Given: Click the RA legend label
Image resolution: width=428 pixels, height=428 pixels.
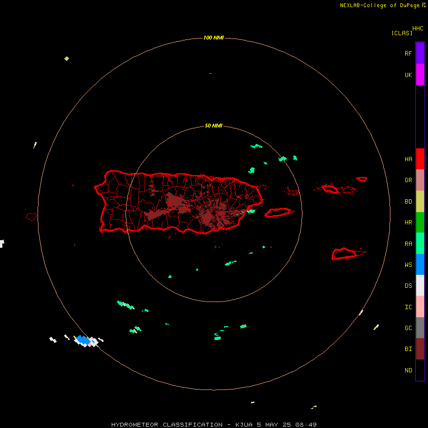Looking at the screenshot, I should coord(408,244).
